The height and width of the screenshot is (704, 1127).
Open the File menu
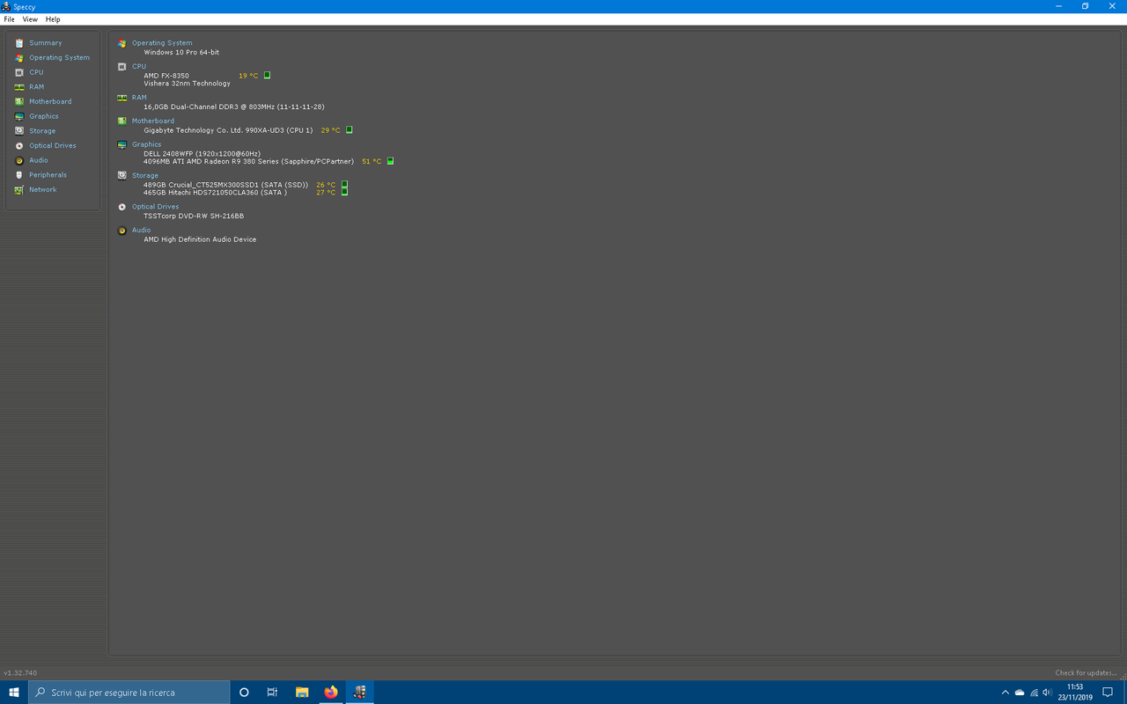click(9, 19)
